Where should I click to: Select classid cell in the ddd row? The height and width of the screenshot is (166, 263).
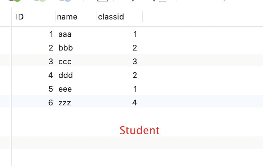coord(135,75)
